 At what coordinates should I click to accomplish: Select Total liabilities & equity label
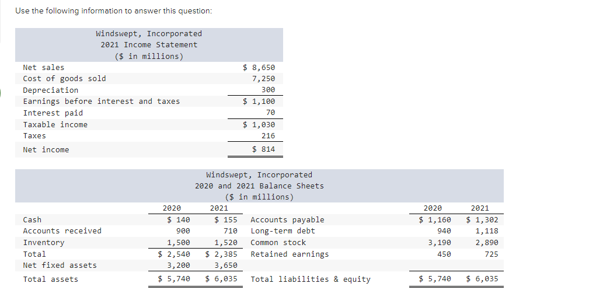(311, 279)
